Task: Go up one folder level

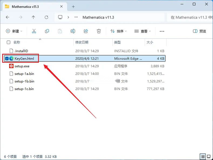Action: click(x=33, y=17)
